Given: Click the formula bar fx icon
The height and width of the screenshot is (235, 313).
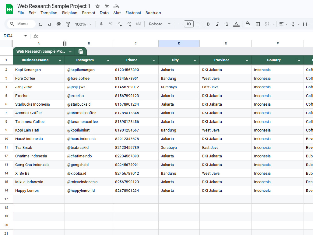Looking at the screenshot, I should click(x=36, y=36).
